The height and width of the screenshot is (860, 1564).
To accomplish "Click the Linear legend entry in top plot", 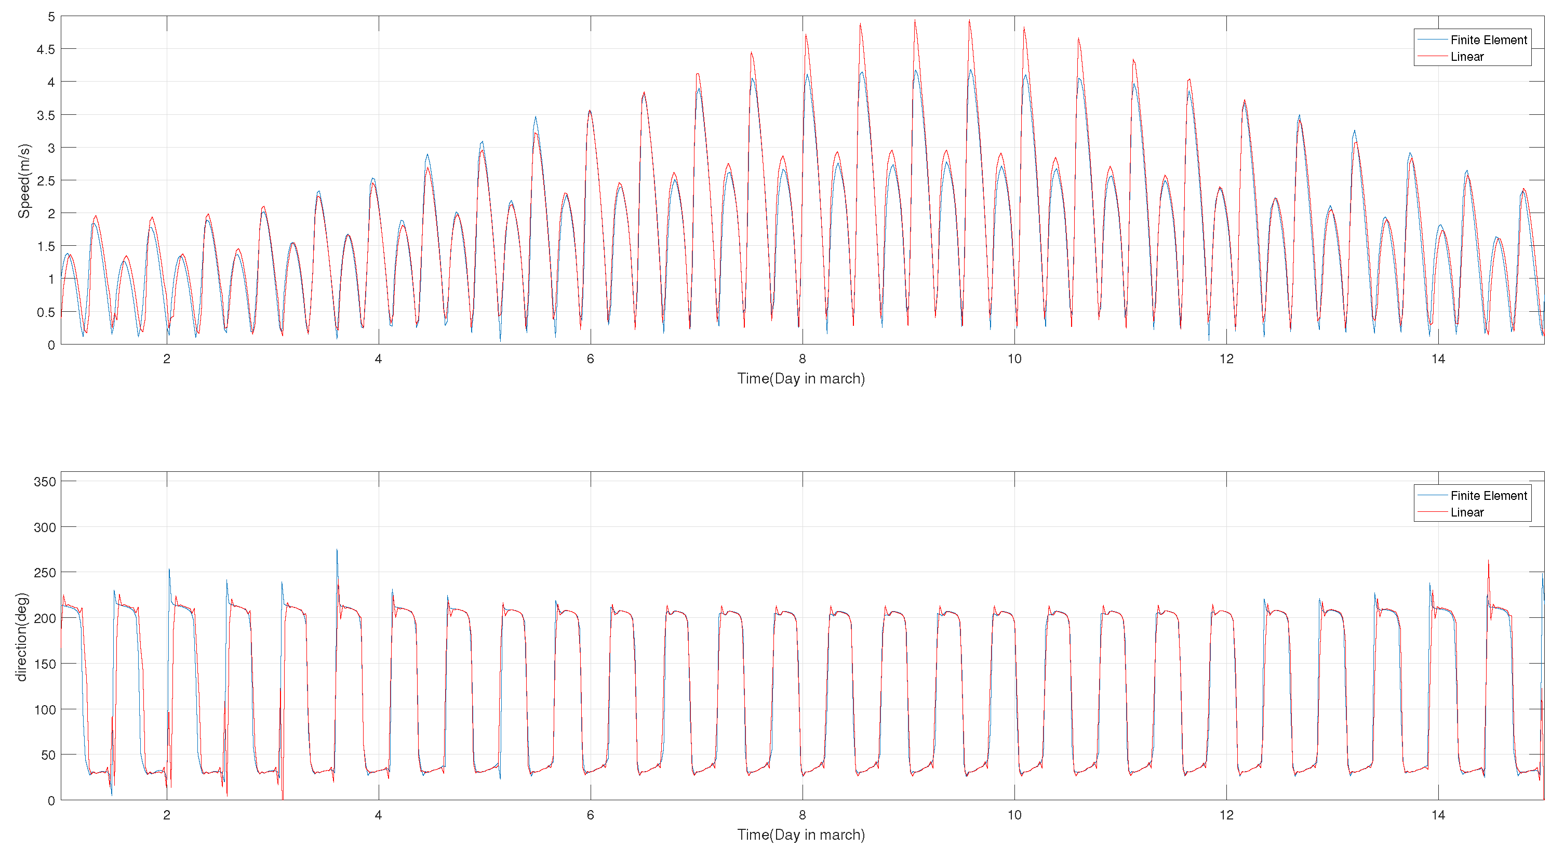I will (1467, 57).
